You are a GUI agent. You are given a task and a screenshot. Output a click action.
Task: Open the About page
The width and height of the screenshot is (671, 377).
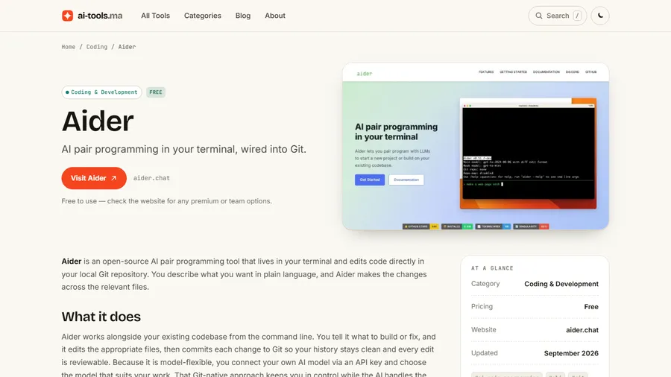(274, 16)
